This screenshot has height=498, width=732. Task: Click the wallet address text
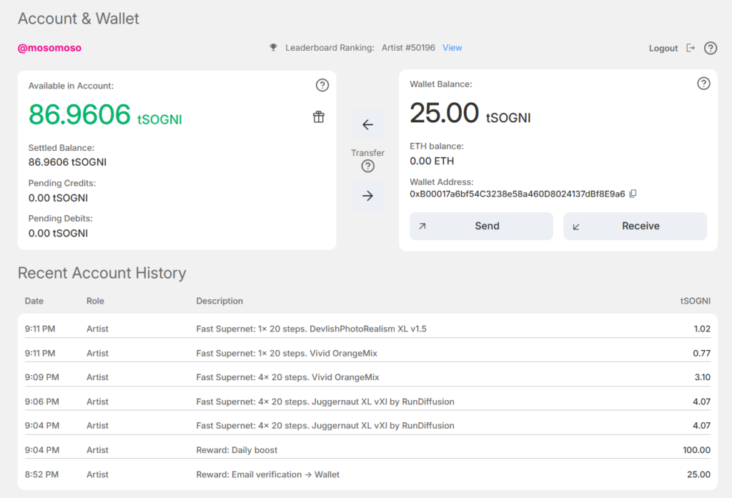pos(517,194)
